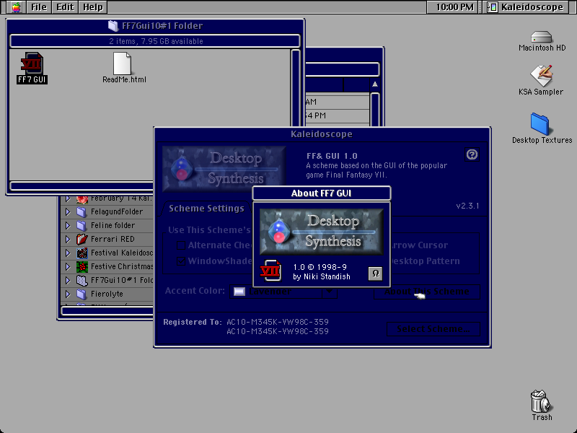
Task: Click the "Use This Scheme's" heading
Action: pyautogui.click(x=209, y=230)
